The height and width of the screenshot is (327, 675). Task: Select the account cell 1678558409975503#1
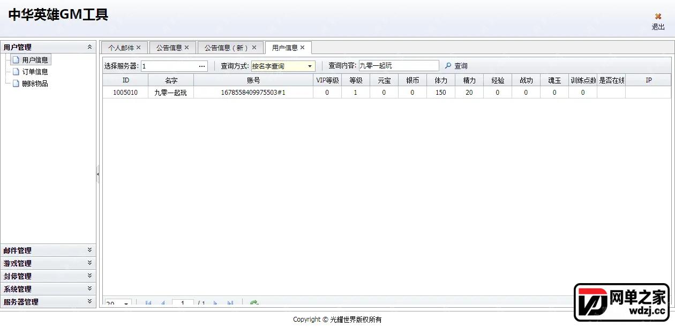[x=253, y=93]
